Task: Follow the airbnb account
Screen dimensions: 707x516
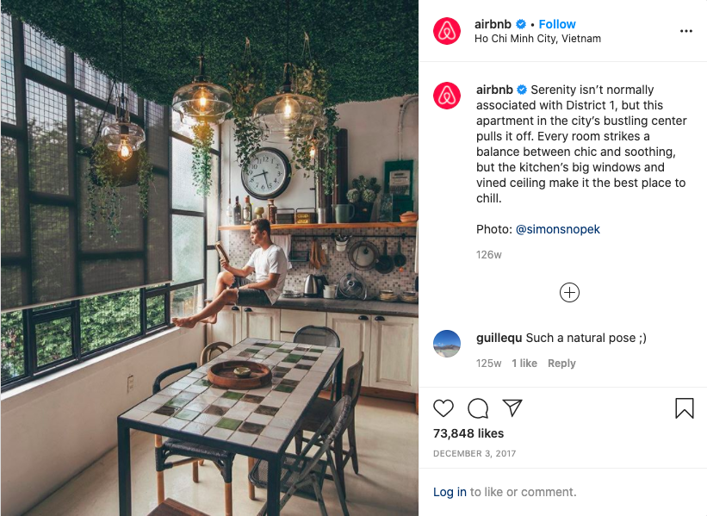Action: point(557,24)
